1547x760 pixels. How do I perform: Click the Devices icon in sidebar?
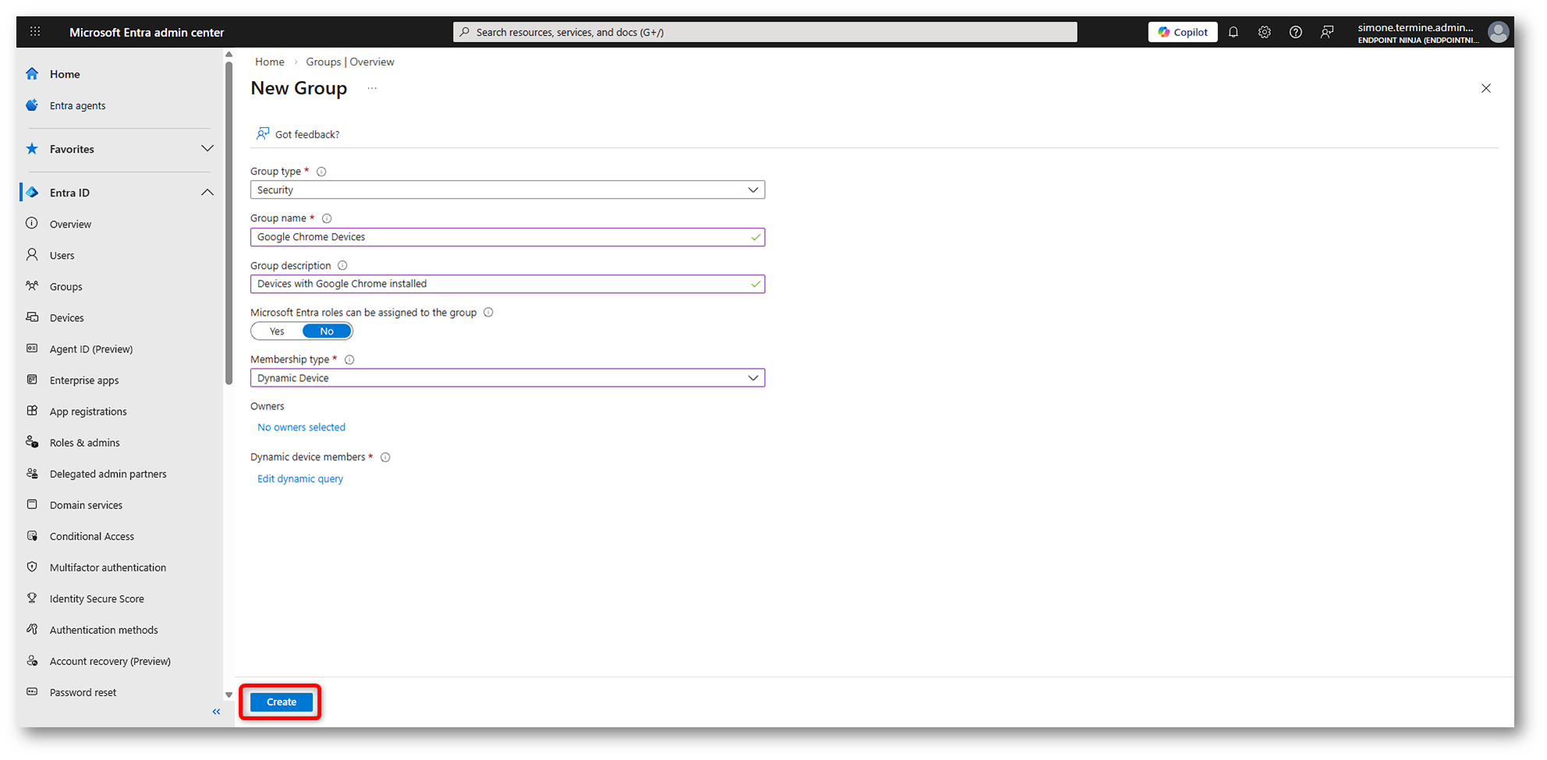[x=32, y=317]
